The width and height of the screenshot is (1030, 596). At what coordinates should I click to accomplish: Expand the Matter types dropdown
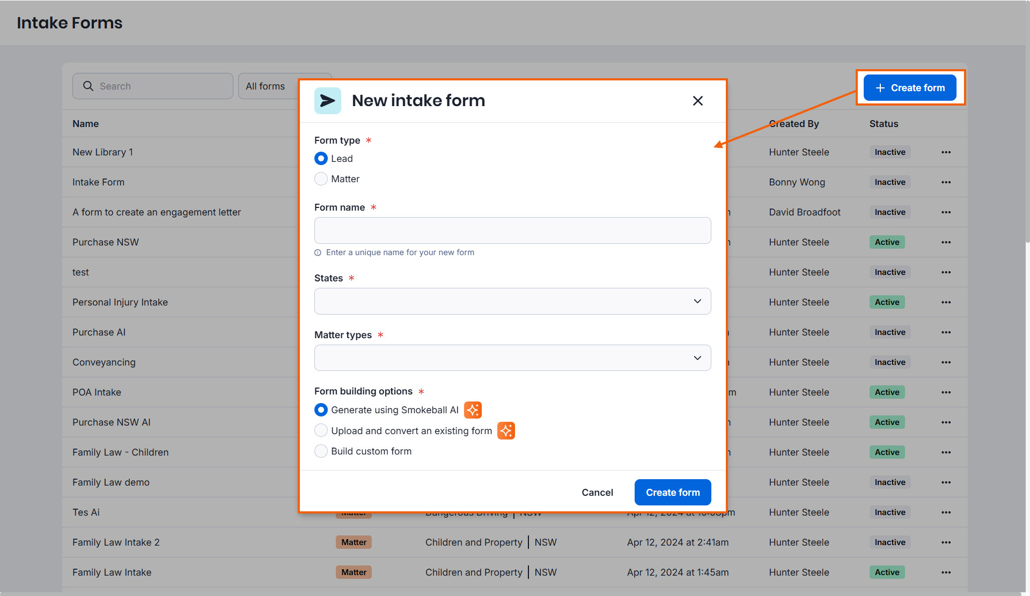(512, 358)
